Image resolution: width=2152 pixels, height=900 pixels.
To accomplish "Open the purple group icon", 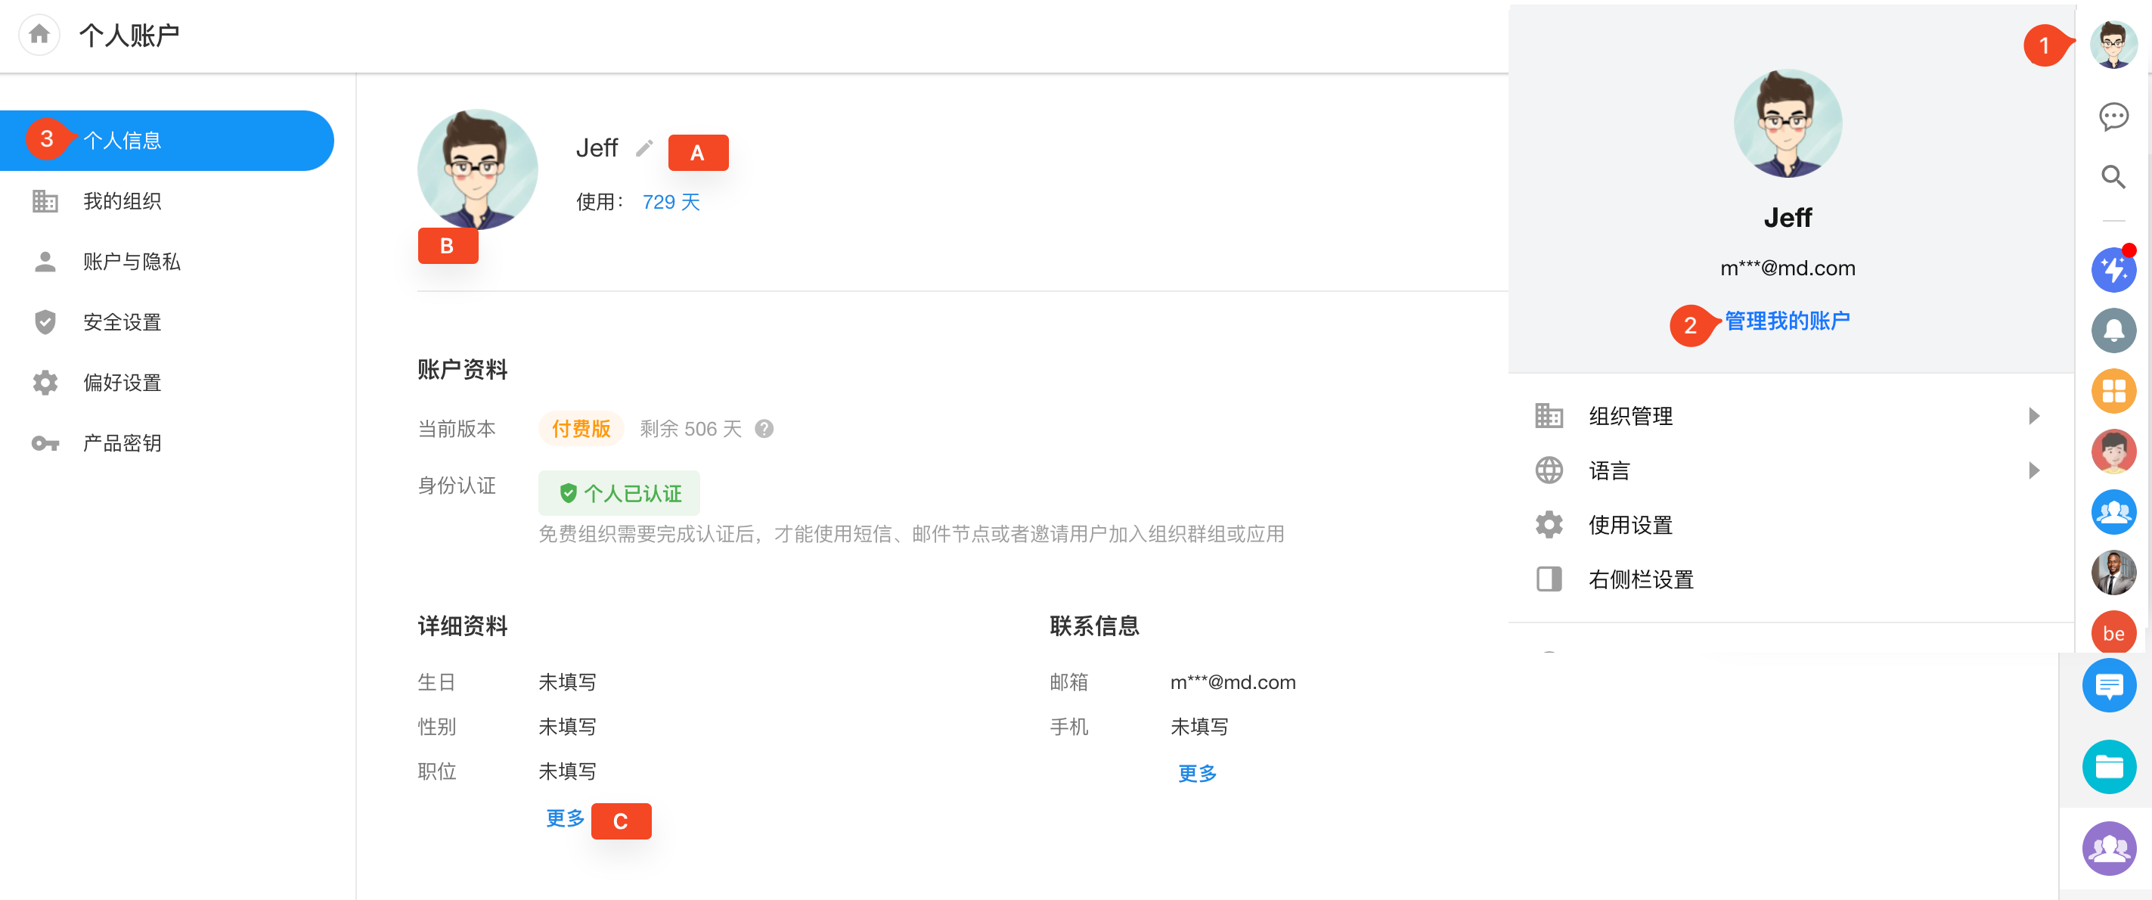I will click(x=2109, y=848).
